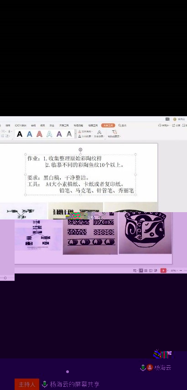Image resolution: width=187 pixels, height=390 pixels.
Task: Click the text effects icon (文本效果)
Action: point(99,134)
